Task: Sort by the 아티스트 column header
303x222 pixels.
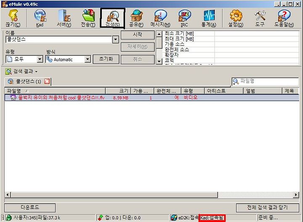Action: point(223,91)
